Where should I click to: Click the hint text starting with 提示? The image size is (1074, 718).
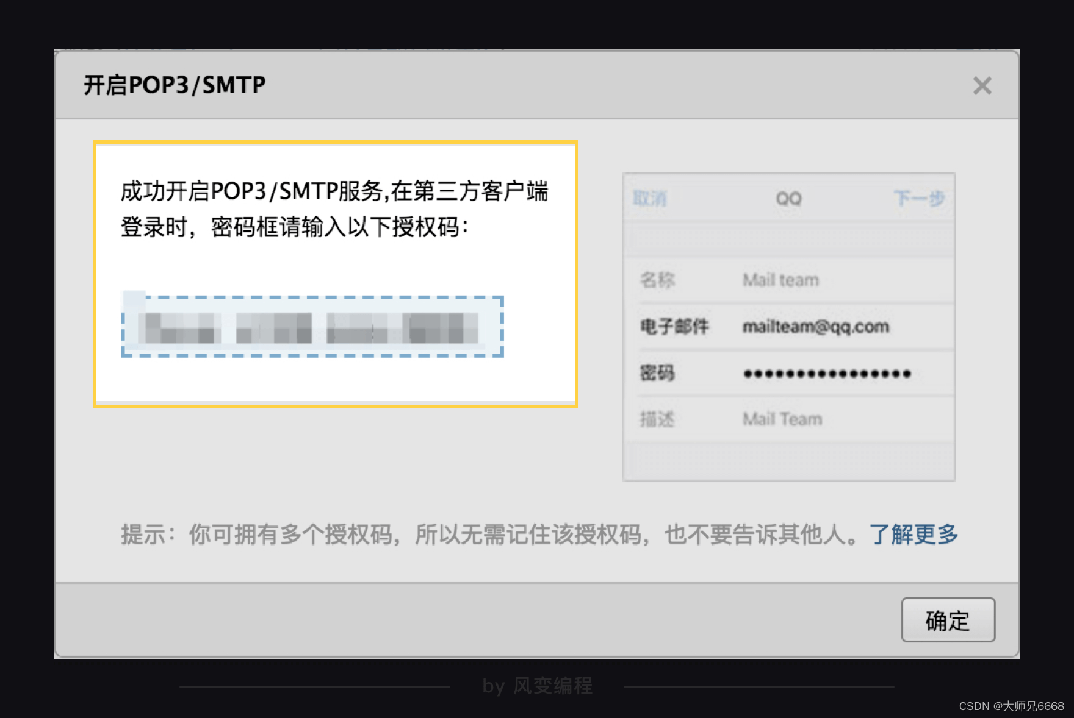point(491,535)
